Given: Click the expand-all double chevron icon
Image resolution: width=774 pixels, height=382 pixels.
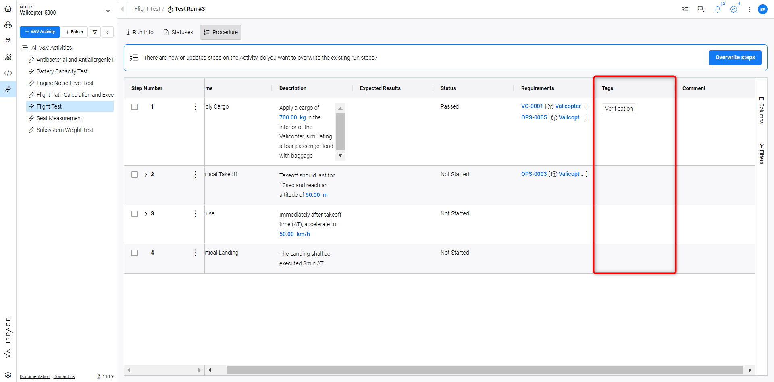Looking at the screenshot, I should point(108,32).
